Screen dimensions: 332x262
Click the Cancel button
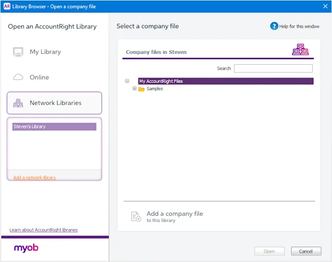point(306,251)
